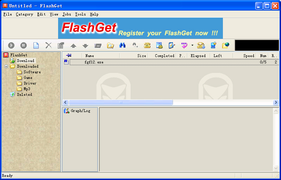The image size is (281, 180).
Task: Select the Download category in tree
Action: click(25, 61)
